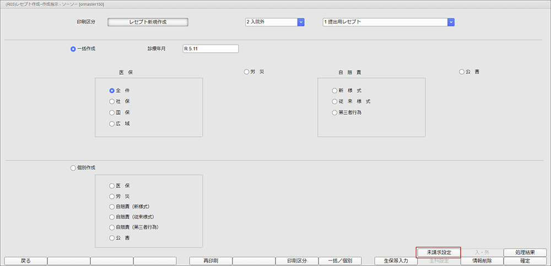Select 自賠責（第三者行為） individual option
Viewport: 551px width, 266px height.
(112, 227)
